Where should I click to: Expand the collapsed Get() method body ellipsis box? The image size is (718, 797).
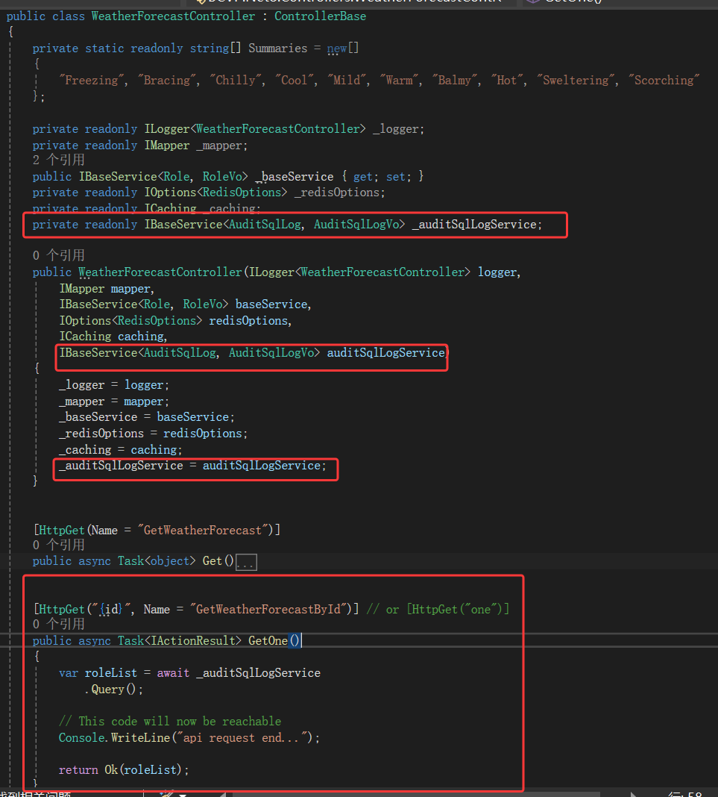click(246, 562)
